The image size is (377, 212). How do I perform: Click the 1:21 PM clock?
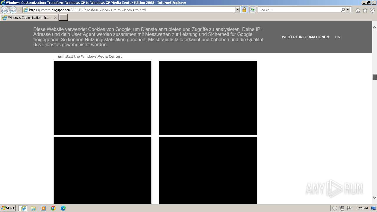point(362,208)
